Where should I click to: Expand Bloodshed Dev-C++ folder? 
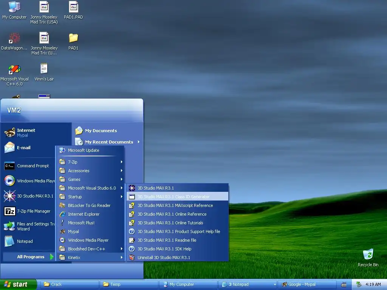click(x=90, y=249)
